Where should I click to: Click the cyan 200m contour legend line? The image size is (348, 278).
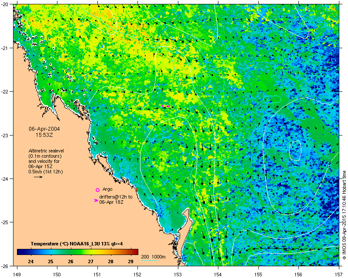click(x=149, y=260)
